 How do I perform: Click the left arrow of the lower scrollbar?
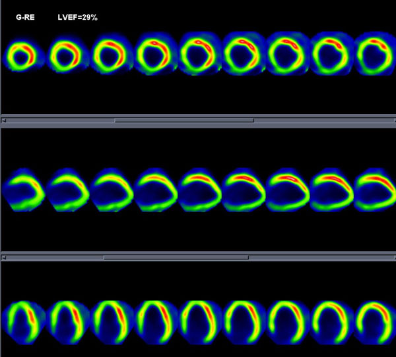[3, 258]
